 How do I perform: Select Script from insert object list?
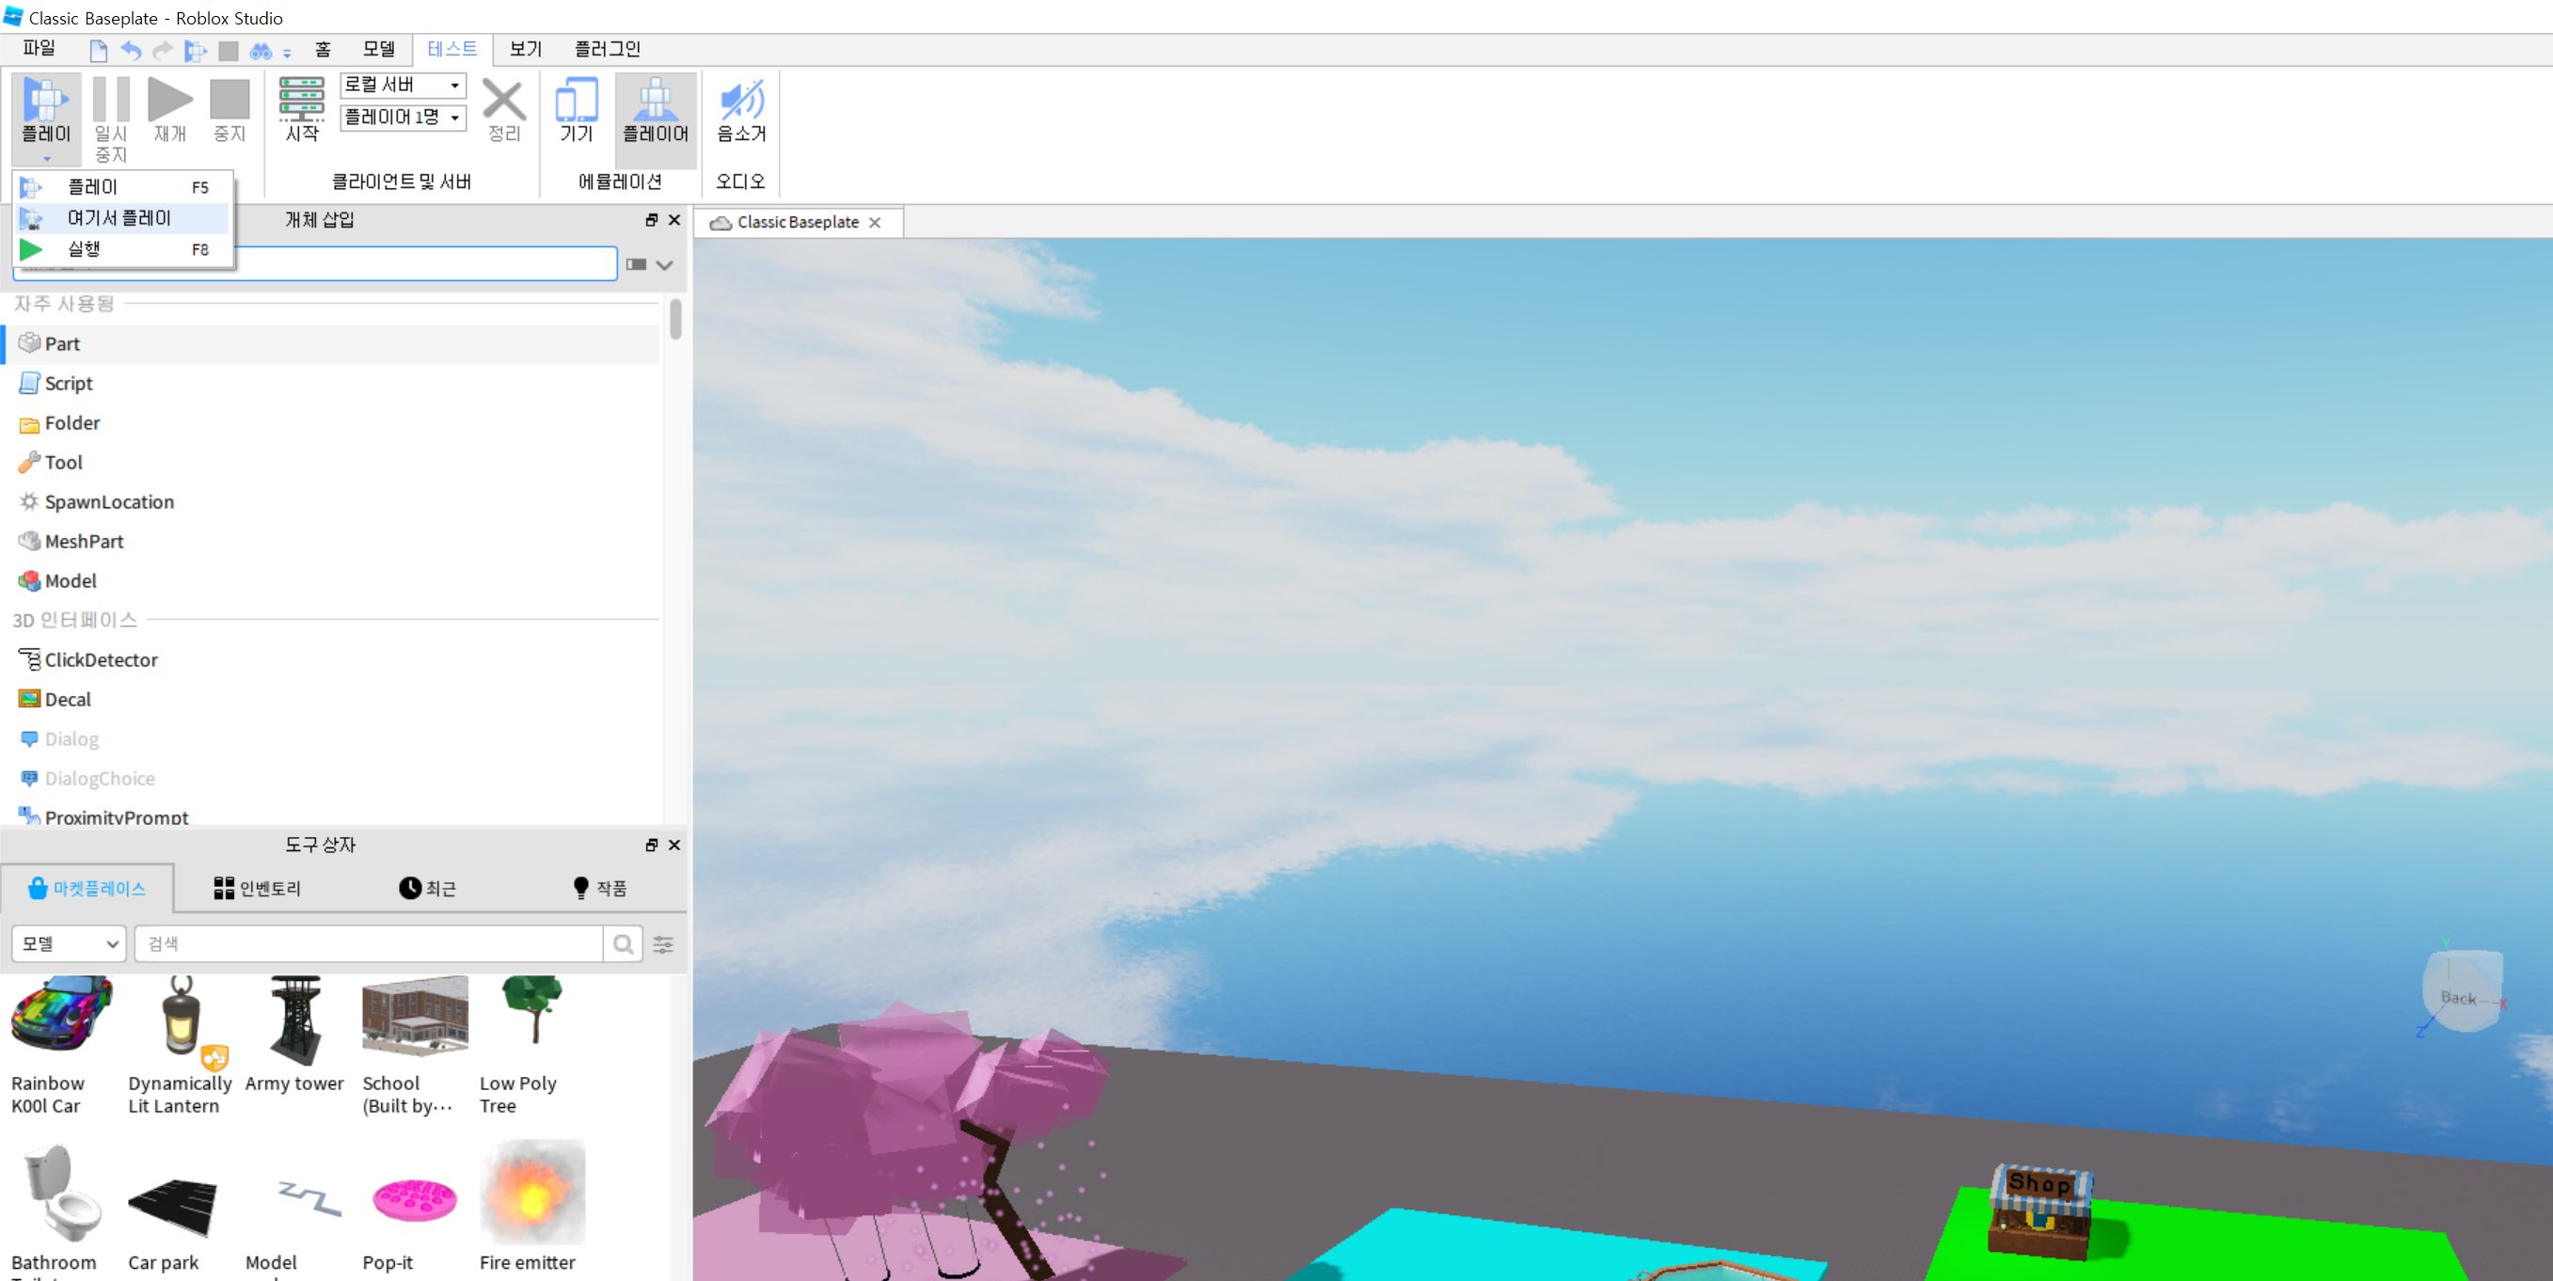coord(69,384)
